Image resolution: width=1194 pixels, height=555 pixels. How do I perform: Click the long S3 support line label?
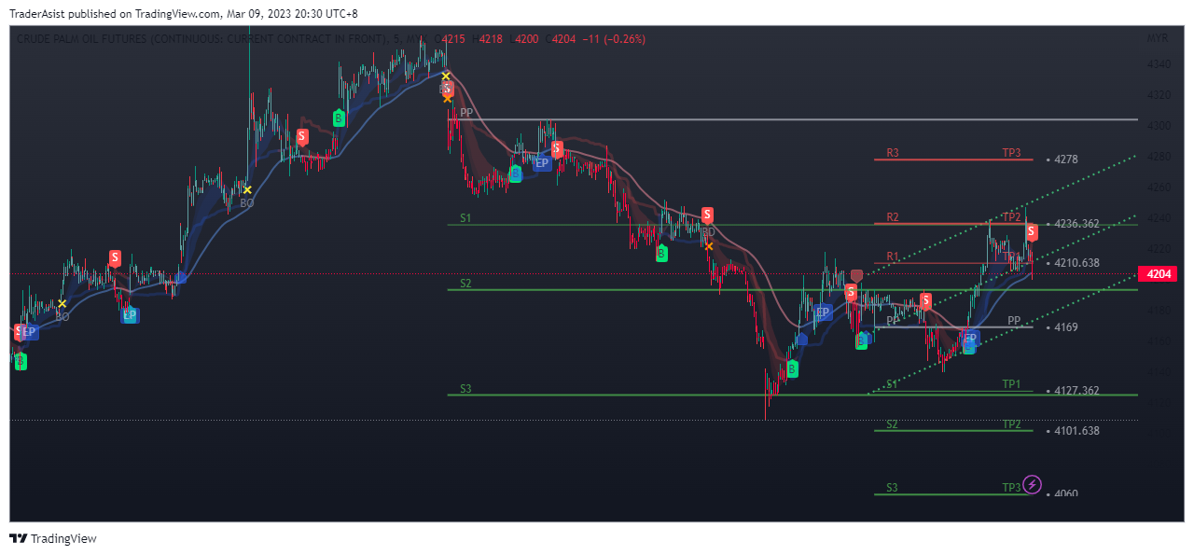tap(466, 388)
